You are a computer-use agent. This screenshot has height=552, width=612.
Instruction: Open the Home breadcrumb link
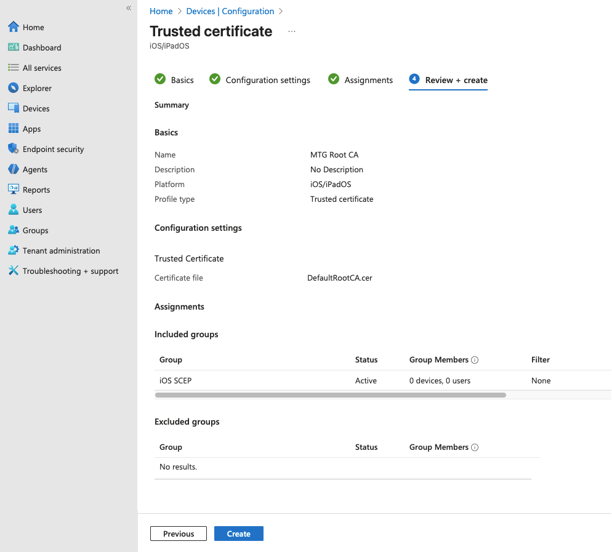(x=161, y=11)
